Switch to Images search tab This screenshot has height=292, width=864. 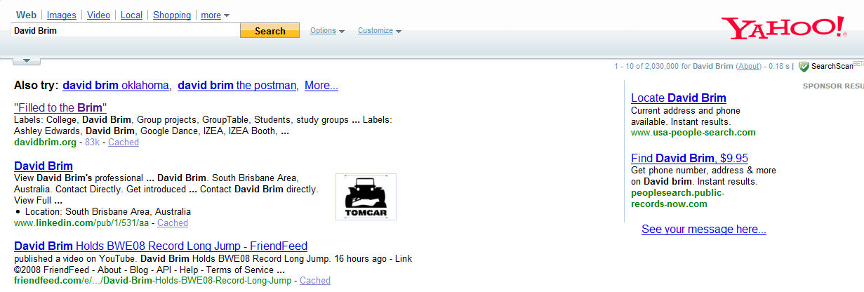pyautogui.click(x=62, y=15)
